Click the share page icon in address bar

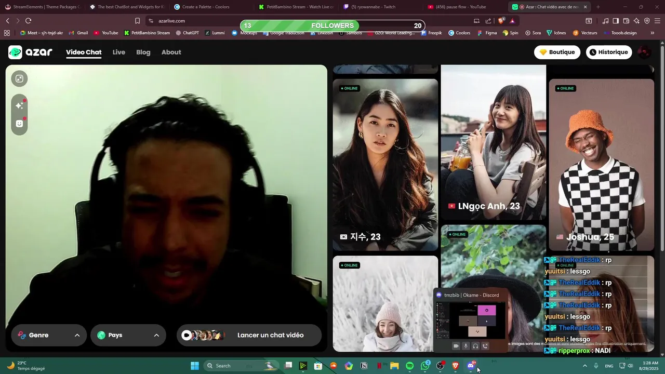(x=488, y=21)
